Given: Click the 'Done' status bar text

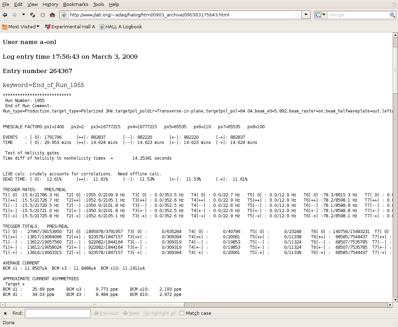Looking at the screenshot, I should pos(9,323).
